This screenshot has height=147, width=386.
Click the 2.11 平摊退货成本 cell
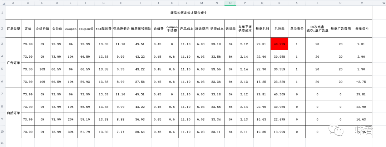pyautogui.click(x=245, y=132)
